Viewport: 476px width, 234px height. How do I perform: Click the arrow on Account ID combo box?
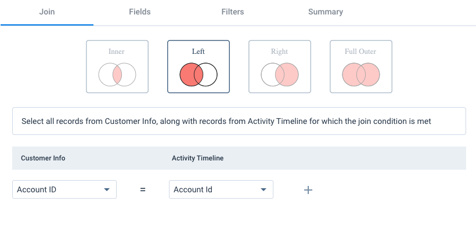[x=107, y=190]
